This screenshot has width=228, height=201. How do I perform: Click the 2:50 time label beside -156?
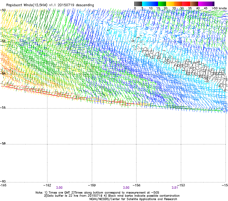click(x=126, y=188)
